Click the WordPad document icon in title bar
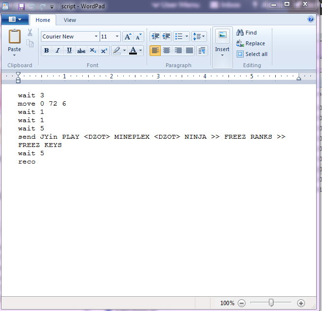322x311 pixels. click(5, 6)
